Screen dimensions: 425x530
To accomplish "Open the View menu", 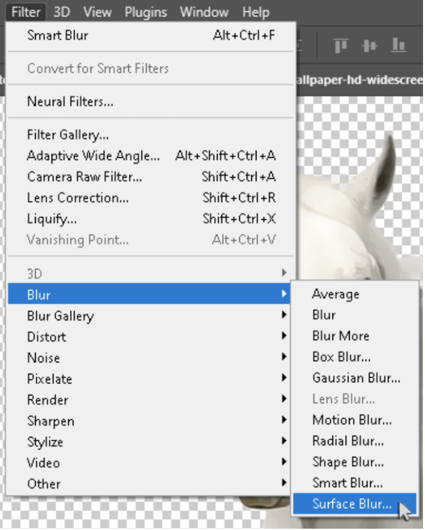I will click(97, 12).
